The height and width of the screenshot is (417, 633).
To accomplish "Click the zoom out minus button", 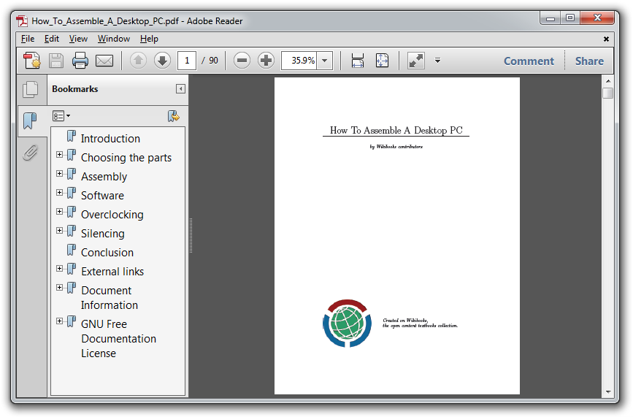I will 242,61.
